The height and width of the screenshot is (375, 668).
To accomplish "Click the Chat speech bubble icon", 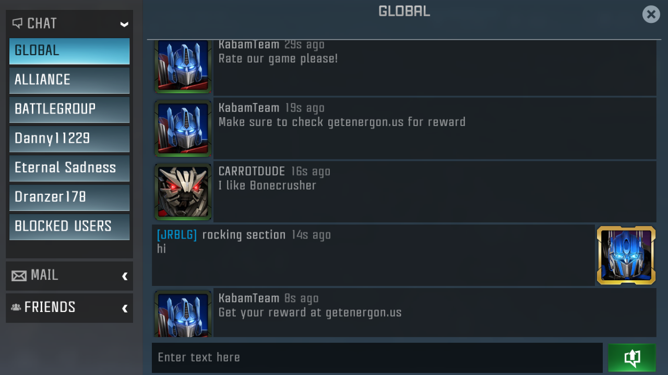I will click(x=17, y=23).
